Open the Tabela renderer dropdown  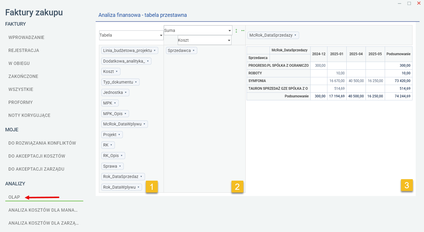click(x=131, y=35)
